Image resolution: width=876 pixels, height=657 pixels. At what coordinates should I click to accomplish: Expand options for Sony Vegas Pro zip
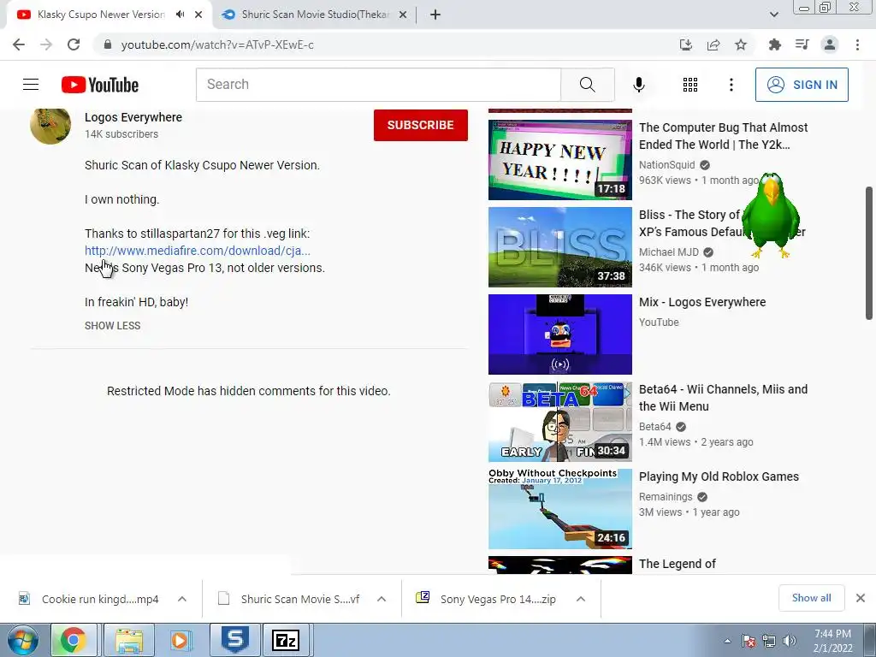tap(581, 599)
